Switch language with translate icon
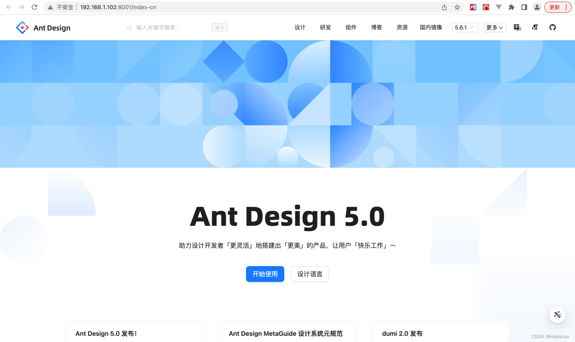 tap(517, 28)
